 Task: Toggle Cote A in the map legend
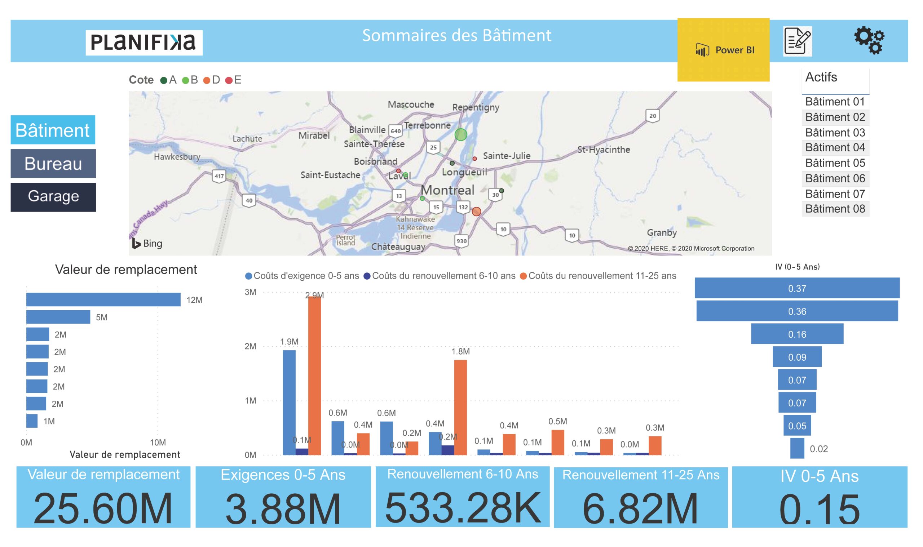click(x=168, y=79)
